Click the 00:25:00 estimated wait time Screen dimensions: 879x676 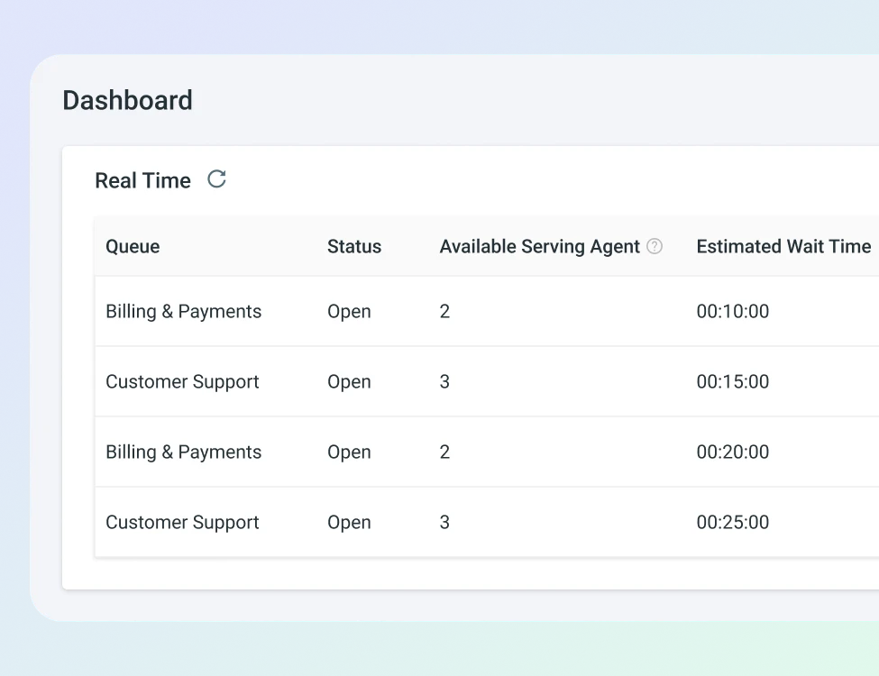[732, 522]
